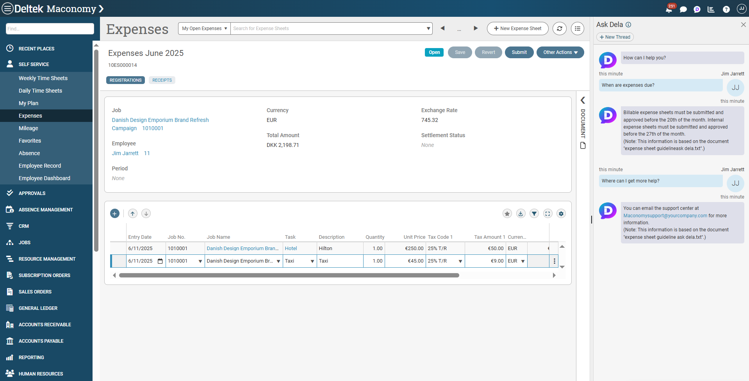749x381 pixels.
Task: Start a New Thread in Ask Dela
Action: point(615,37)
